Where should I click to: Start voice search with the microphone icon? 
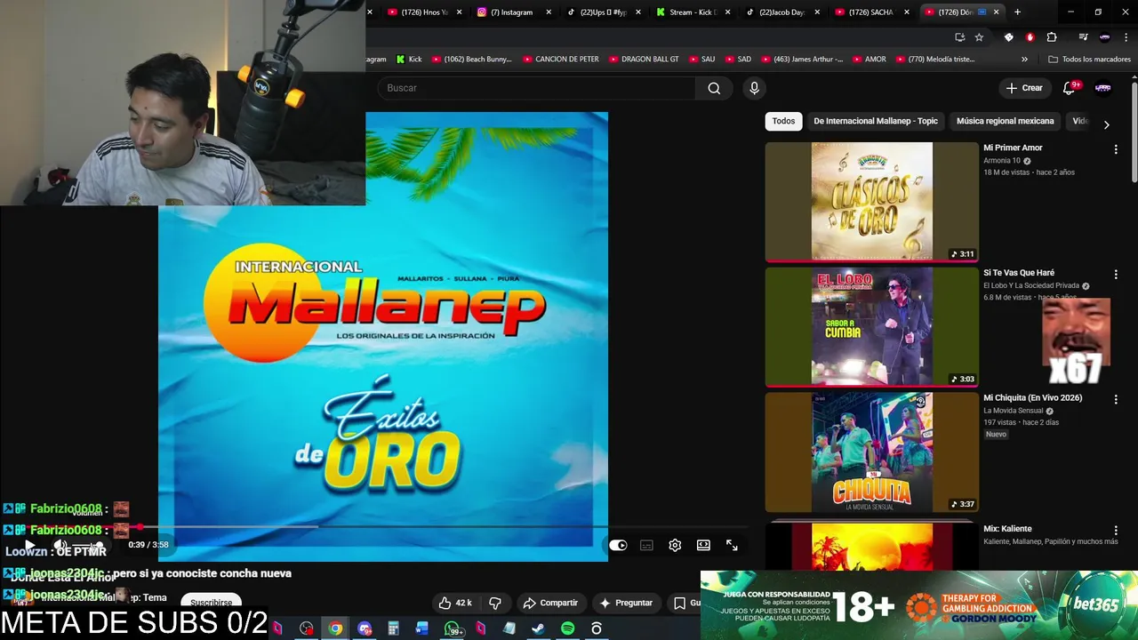click(x=754, y=88)
